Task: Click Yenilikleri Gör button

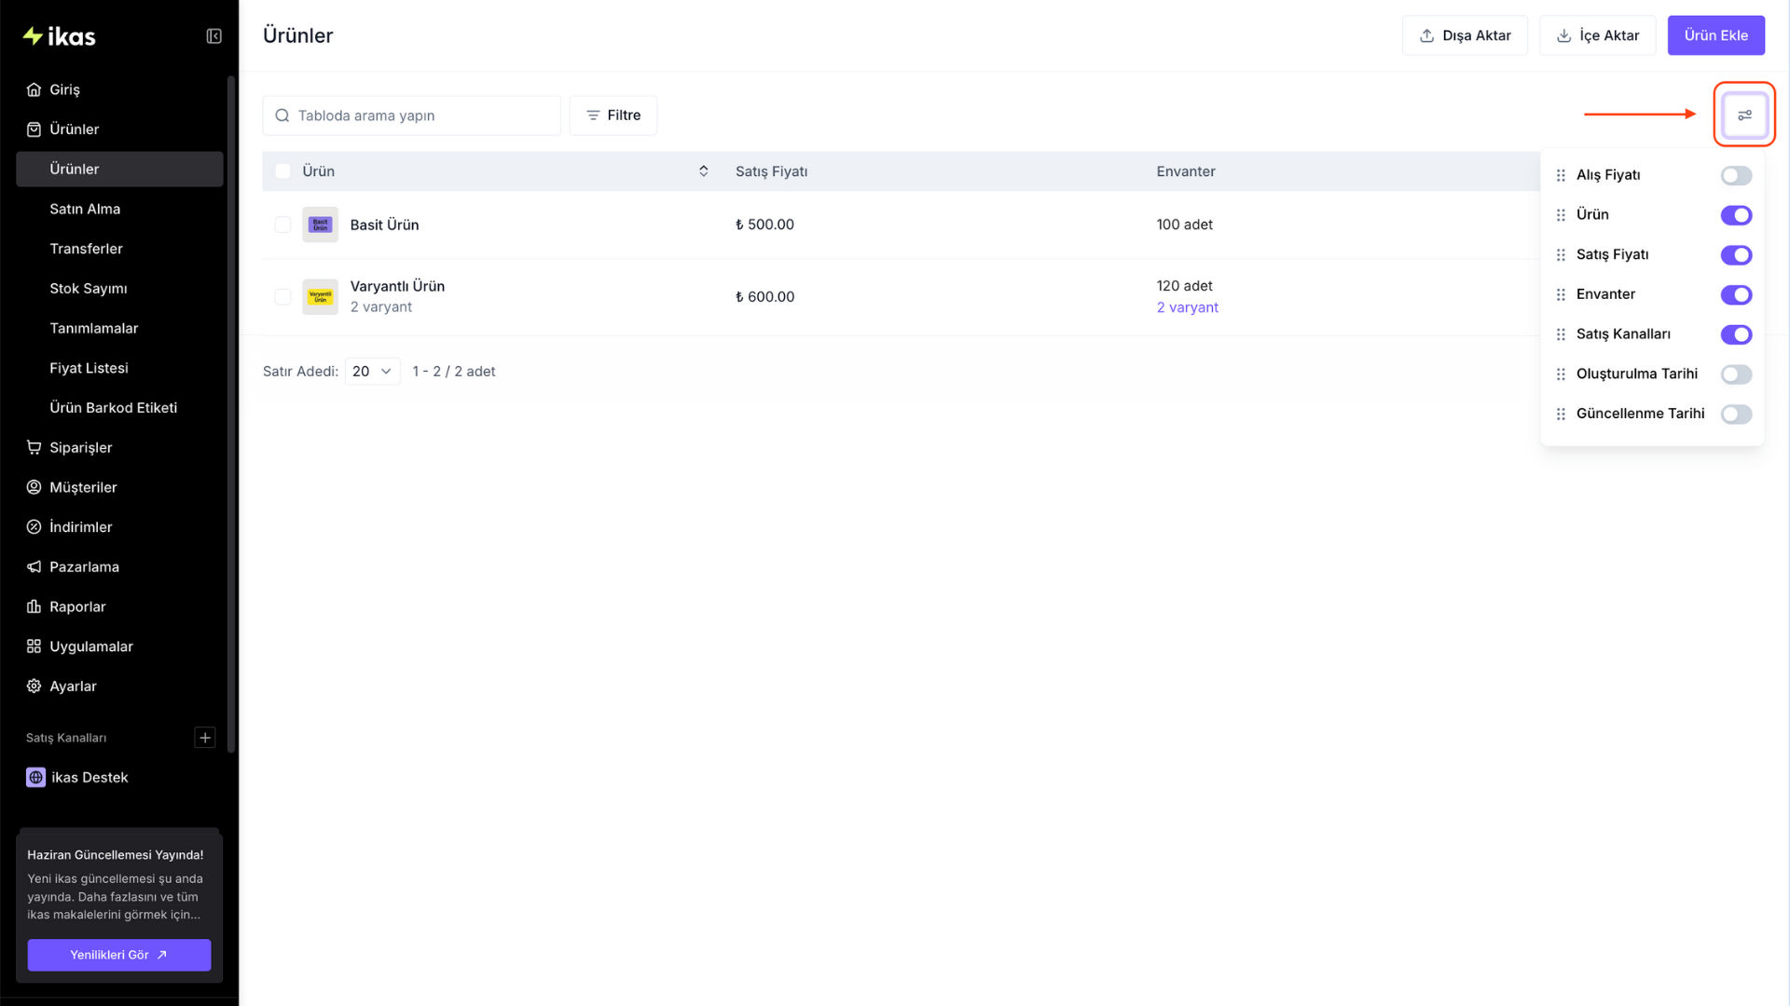Action: point(119,955)
